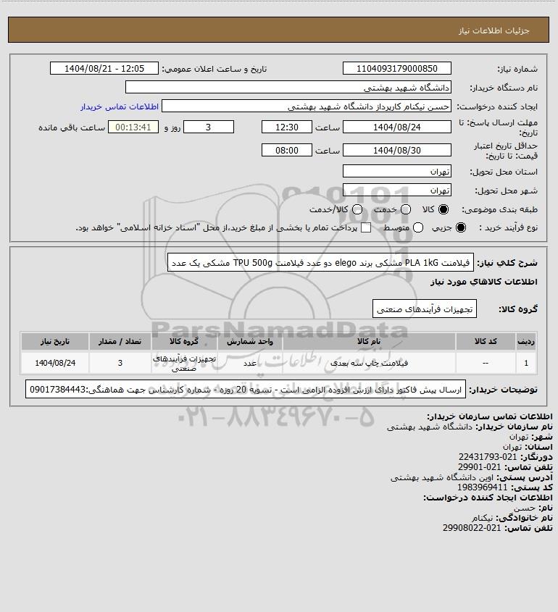Click the جزئیات اطلاعات نیاز header title
The width and height of the screenshot is (558, 612).
coord(494,30)
